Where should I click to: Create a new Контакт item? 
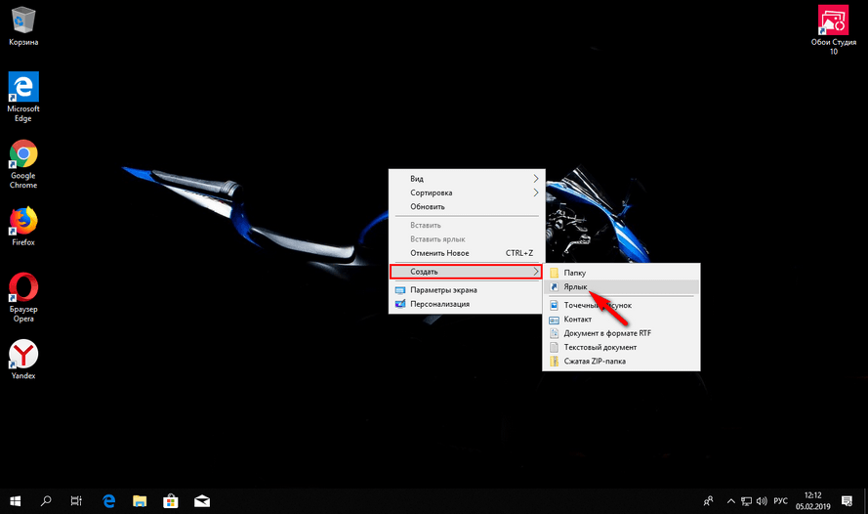(x=621, y=319)
